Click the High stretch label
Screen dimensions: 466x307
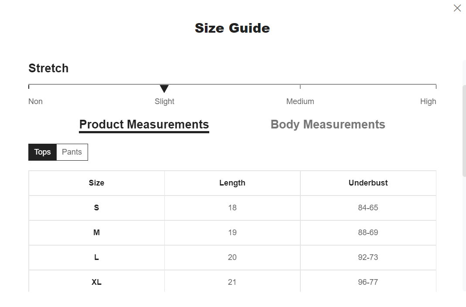428,101
